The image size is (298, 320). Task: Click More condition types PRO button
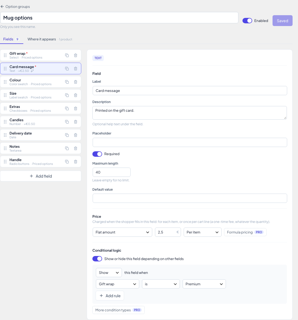pyautogui.click(x=118, y=310)
